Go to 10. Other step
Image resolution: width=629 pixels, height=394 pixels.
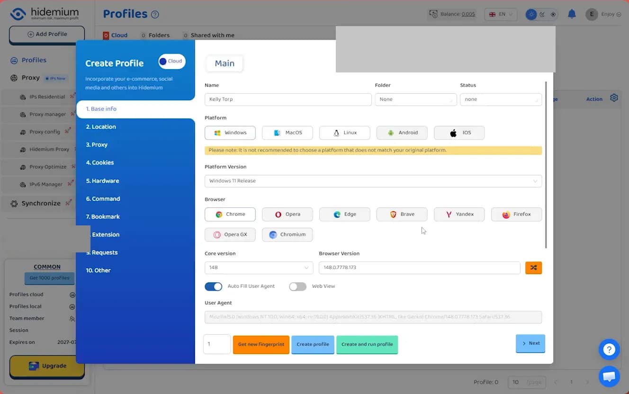click(98, 270)
